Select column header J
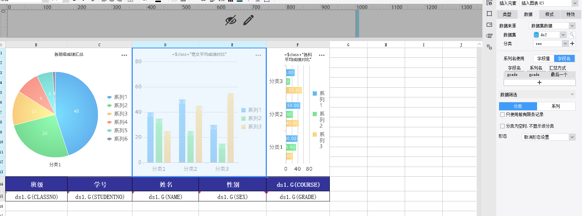 pos(461,45)
